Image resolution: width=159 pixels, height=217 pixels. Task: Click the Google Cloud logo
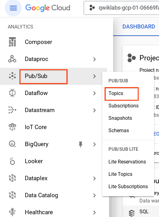(48, 8)
